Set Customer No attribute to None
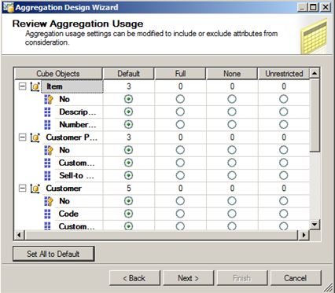 coord(232,201)
